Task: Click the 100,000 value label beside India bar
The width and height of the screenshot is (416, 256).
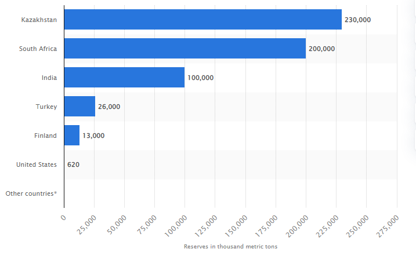Action: coord(201,78)
